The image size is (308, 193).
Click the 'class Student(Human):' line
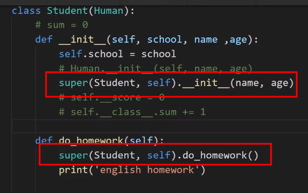[73, 11]
